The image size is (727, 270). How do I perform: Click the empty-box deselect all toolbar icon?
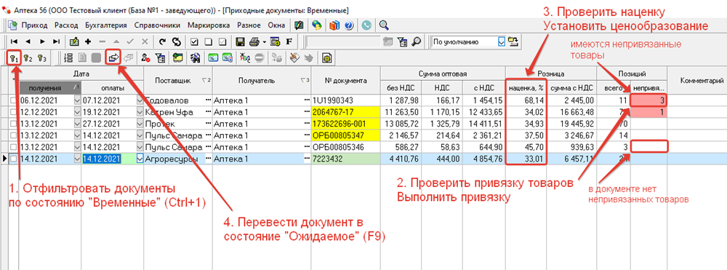[208, 41]
